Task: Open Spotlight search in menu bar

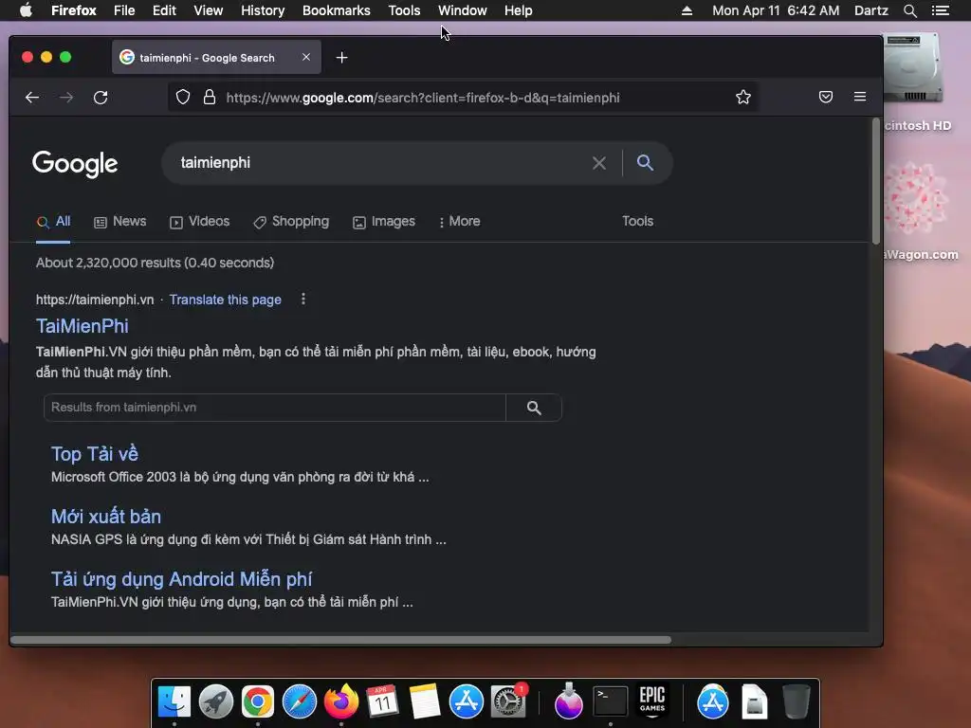Action: (909, 10)
